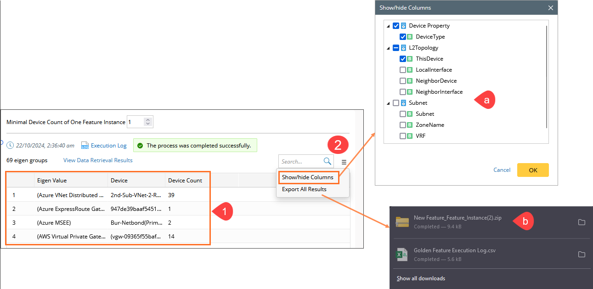593x289 pixels.
Task: Click the Execution Log icon
Action: coord(85,146)
